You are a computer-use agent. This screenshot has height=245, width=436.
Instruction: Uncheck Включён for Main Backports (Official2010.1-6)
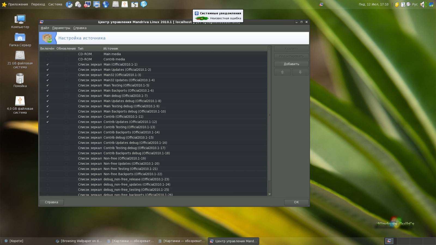click(x=47, y=90)
